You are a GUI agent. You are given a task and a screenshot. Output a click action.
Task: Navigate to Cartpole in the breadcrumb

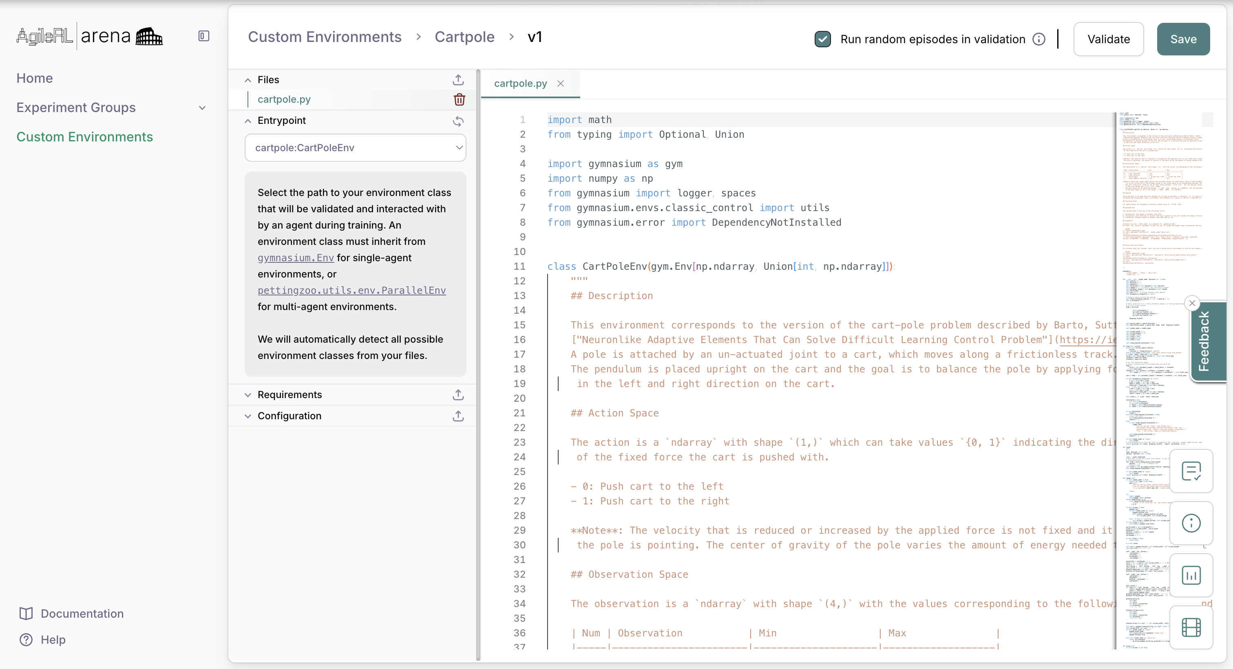pos(464,37)
